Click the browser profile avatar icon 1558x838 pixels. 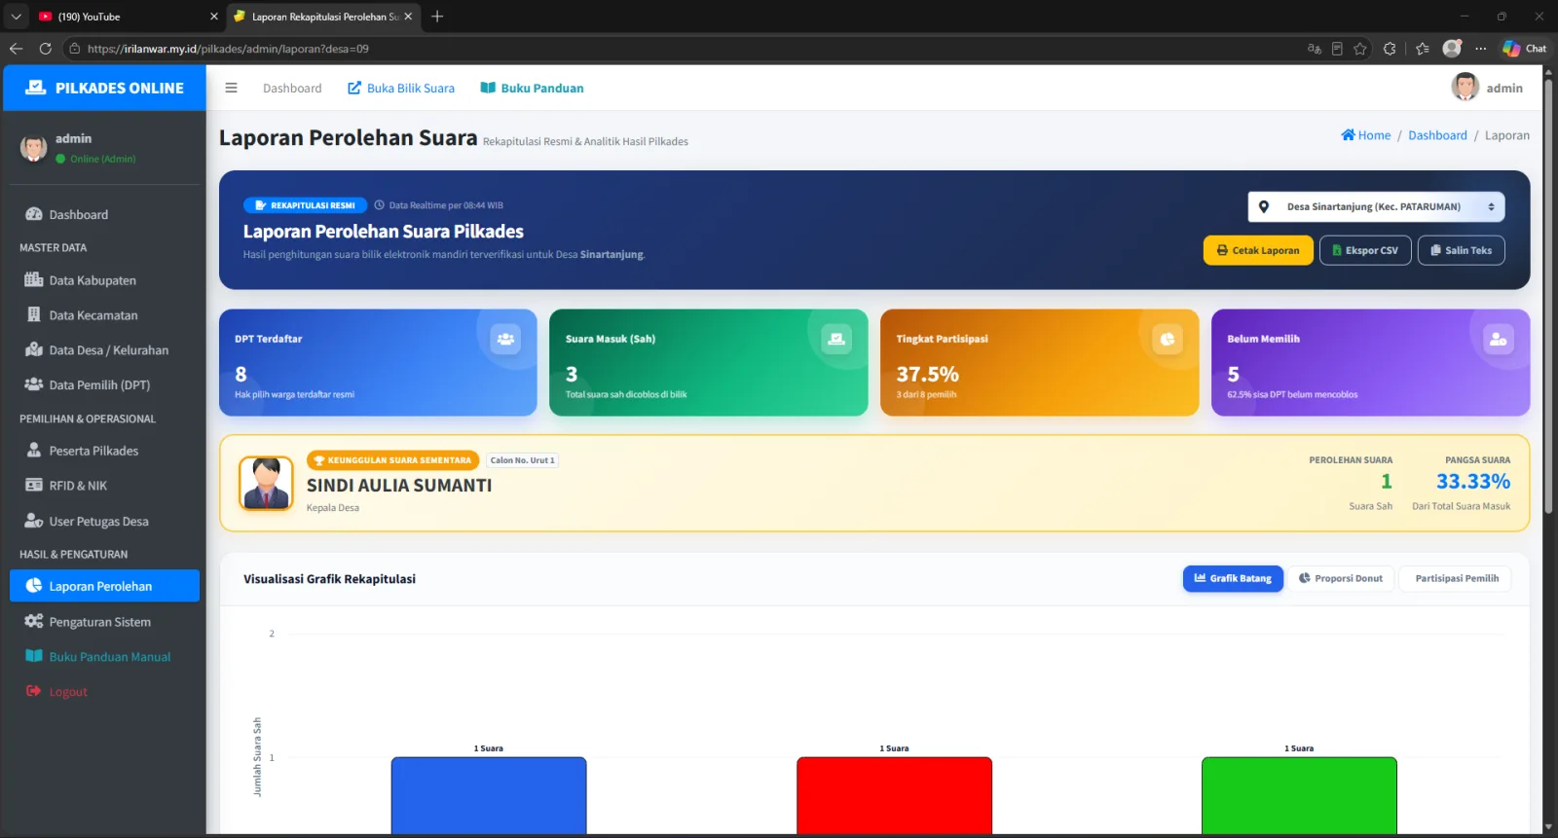click(x=1452, y=49)
